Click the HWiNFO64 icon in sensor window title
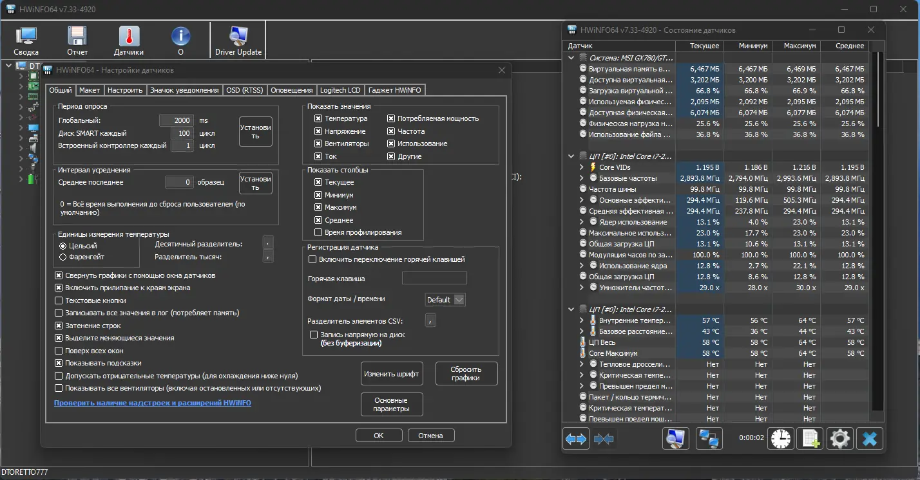This screenshot has width=920, height=480. (572, 30)
